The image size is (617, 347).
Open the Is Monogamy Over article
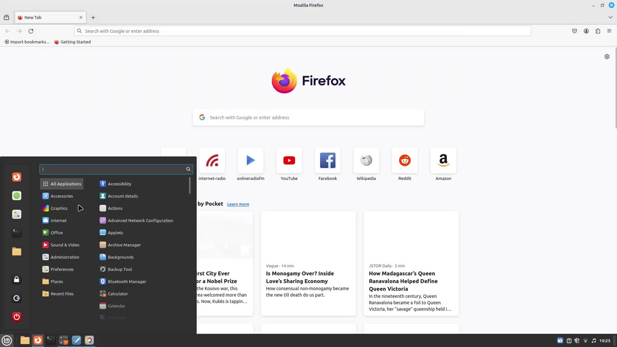pos(308,264)
